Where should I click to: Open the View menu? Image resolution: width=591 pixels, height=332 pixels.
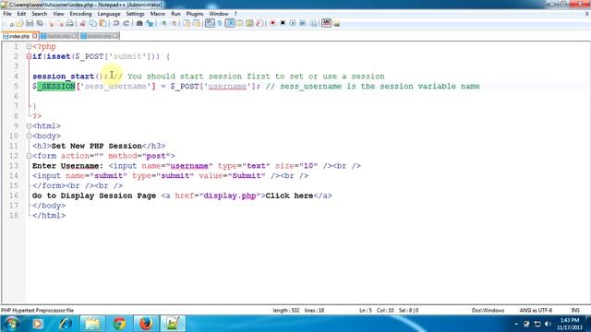pos(58,14)
